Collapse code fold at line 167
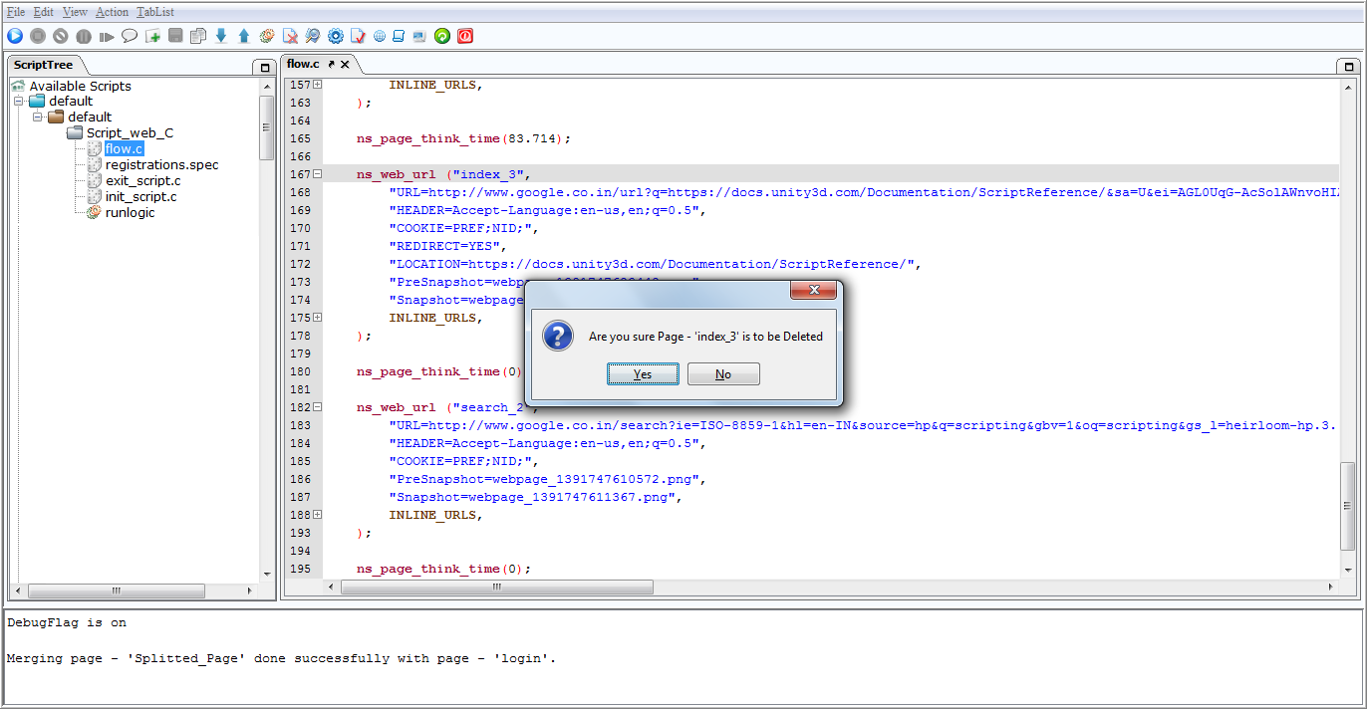The width and height of the screenshot is (1367, 709). [317, 174]
